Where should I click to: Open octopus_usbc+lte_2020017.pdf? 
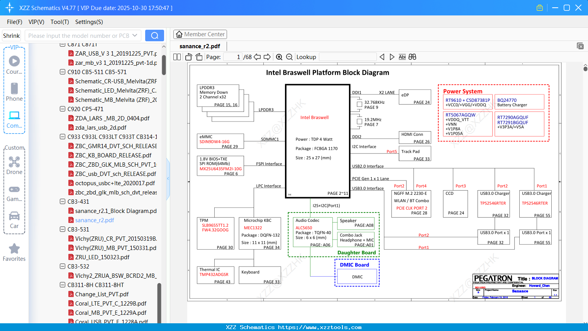[115, 183]
